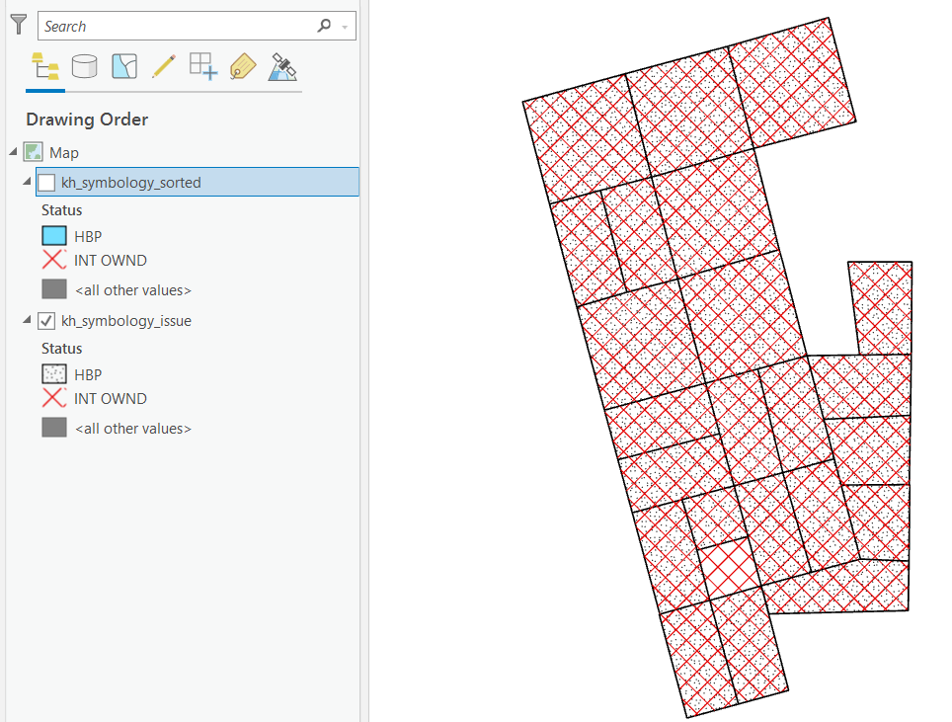Switch to List By Drawing Order view
The image size is (952, 722).
point(45,66)
